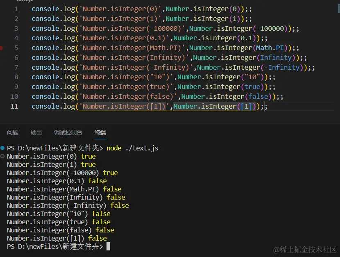Click the code line with isInteger(-Infinity)
Screen dimensions: 340x257
[x=173, y=68]
